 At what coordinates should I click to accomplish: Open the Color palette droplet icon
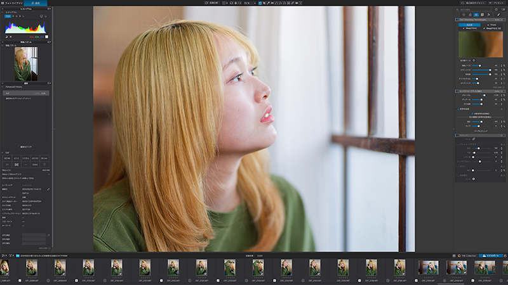point(470,15)
